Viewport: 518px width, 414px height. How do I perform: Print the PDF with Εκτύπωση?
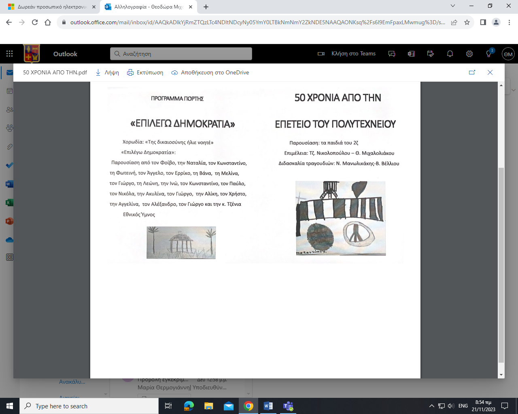click(x=145, y=72)
